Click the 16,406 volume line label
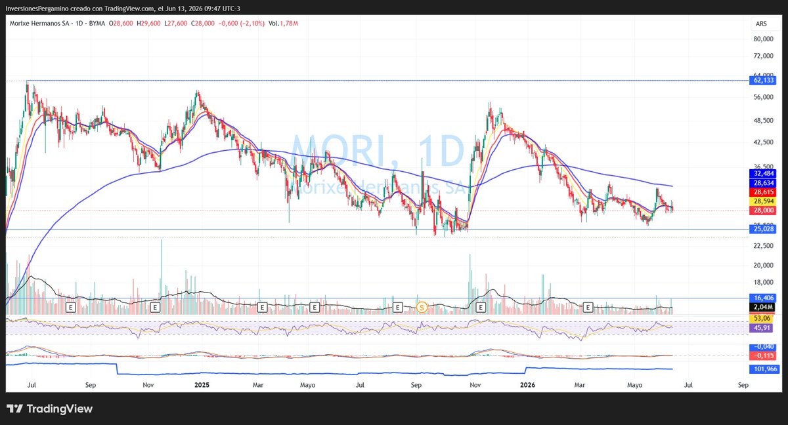 pos(762,298)
